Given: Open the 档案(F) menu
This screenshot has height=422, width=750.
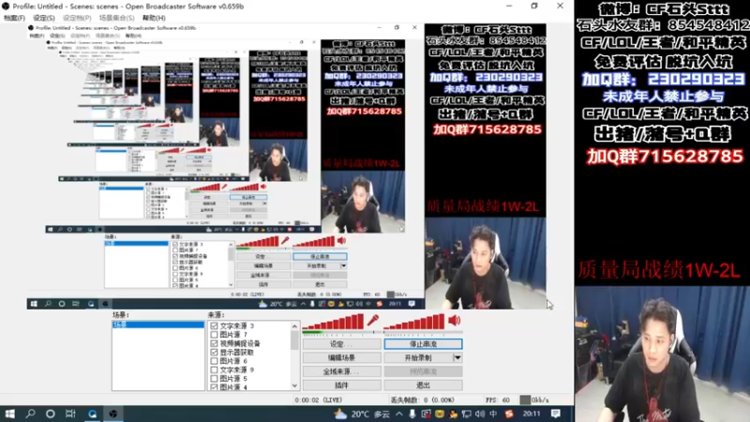Looking at the screenshot, I should (x=14, y=18).
